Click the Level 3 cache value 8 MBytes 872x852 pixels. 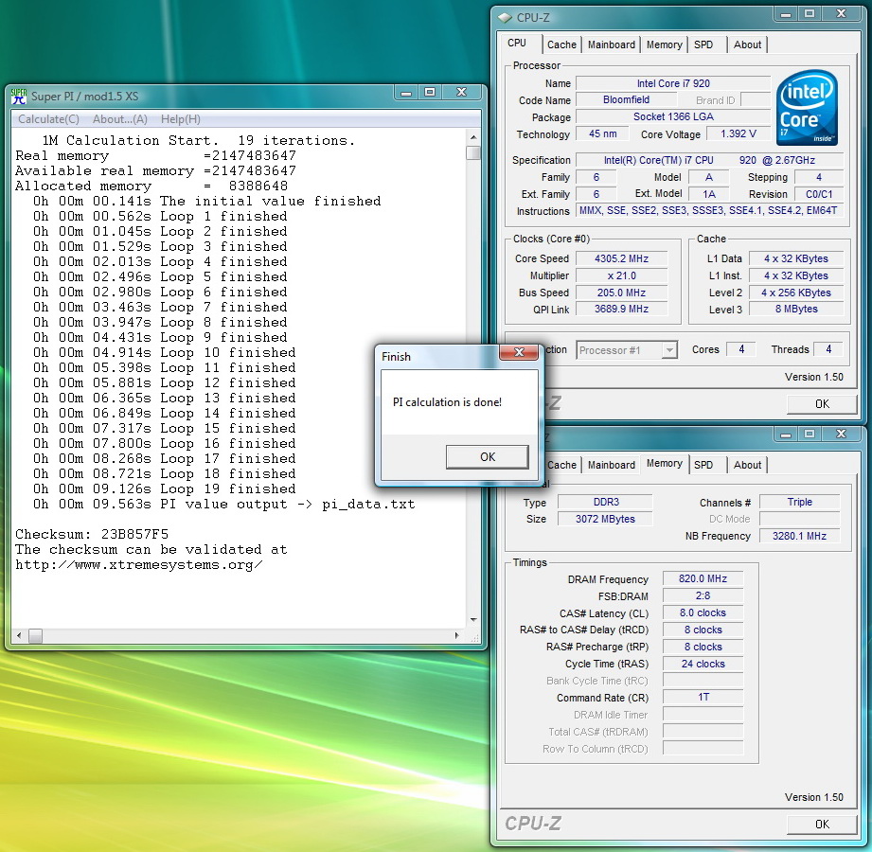(x=796, y=310)
